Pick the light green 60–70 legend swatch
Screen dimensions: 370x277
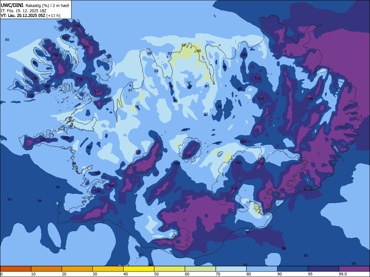tap(200, 269)
